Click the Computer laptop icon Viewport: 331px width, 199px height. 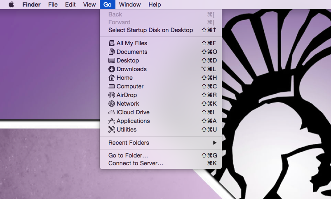tap(111, 86)
